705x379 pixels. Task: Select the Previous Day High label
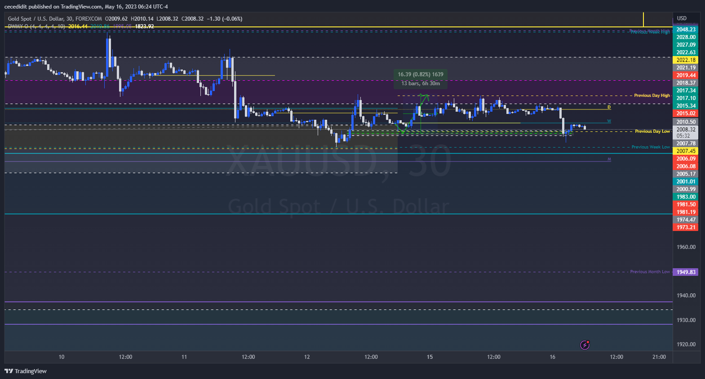coord(652,96)
